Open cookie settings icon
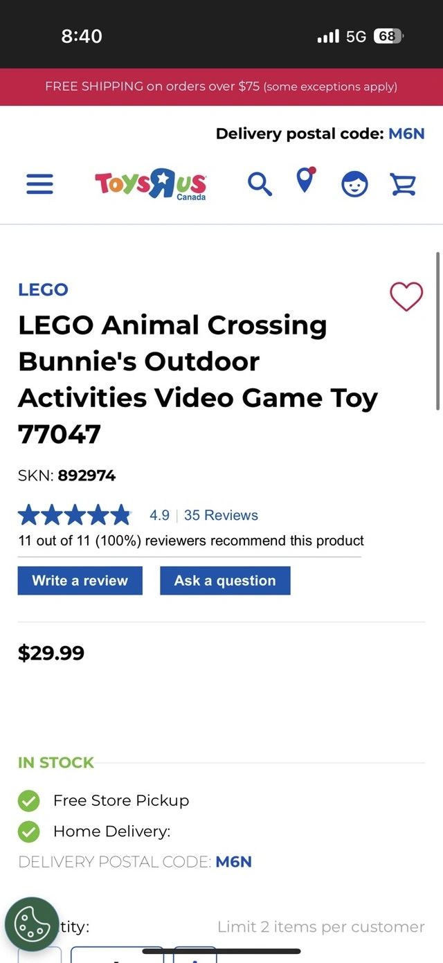This screenshot has width=443, height=963. tap(32, 924)
